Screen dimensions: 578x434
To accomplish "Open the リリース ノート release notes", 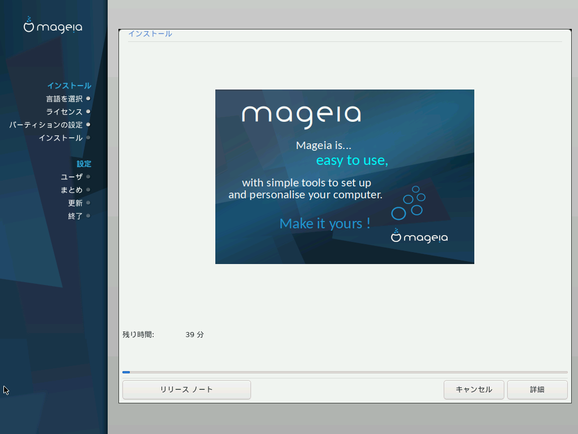I will coord(186,390).
